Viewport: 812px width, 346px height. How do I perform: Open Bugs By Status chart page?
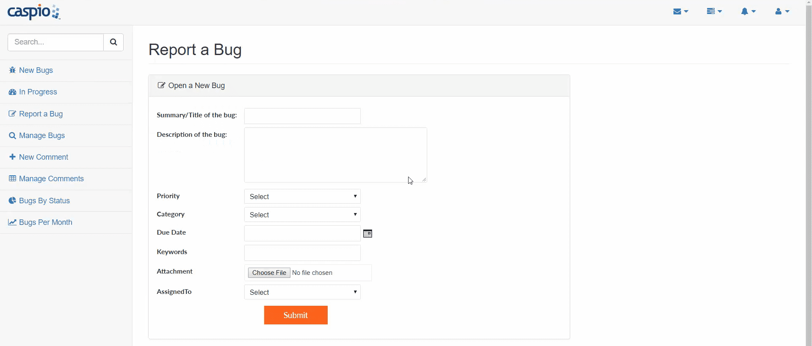tap(44, 201)
